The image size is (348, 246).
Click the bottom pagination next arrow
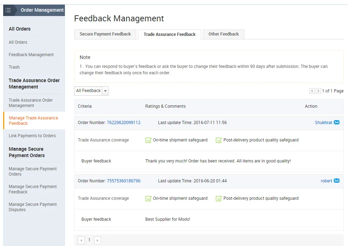[x=98, y=240]
